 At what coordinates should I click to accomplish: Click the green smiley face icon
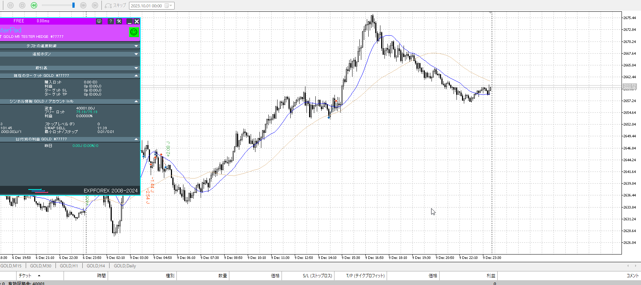134,32
